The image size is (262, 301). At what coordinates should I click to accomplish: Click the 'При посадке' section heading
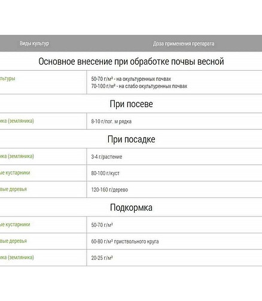tap(131, 139)
